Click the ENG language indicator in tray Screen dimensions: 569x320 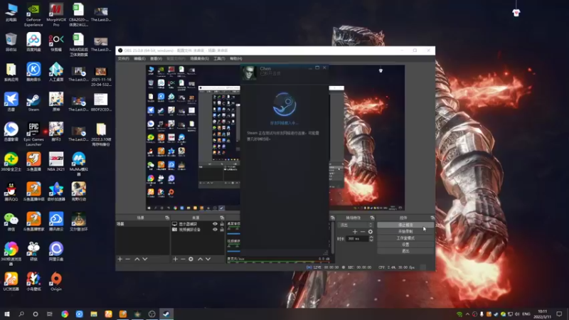pos(526,314)
